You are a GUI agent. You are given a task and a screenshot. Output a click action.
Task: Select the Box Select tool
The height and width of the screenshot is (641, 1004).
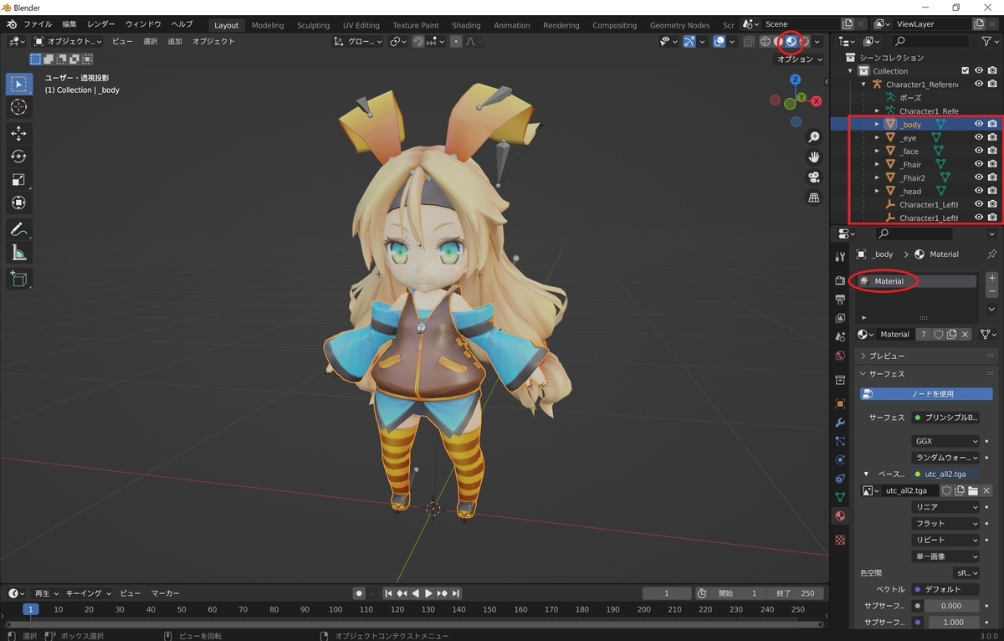coord(18,84)
